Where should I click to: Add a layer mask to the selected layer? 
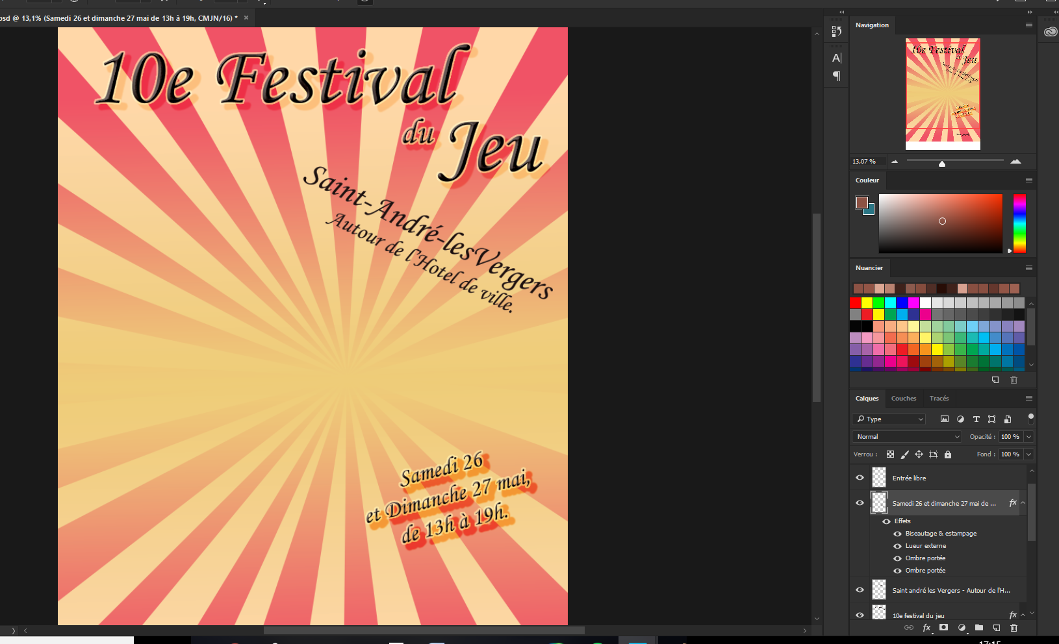click(943, 628)
